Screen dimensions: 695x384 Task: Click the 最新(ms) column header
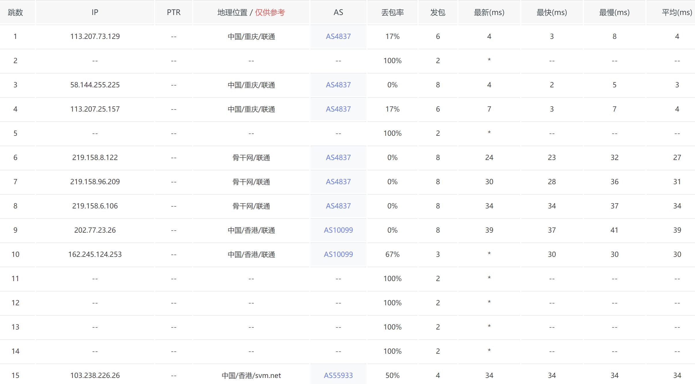489,12
